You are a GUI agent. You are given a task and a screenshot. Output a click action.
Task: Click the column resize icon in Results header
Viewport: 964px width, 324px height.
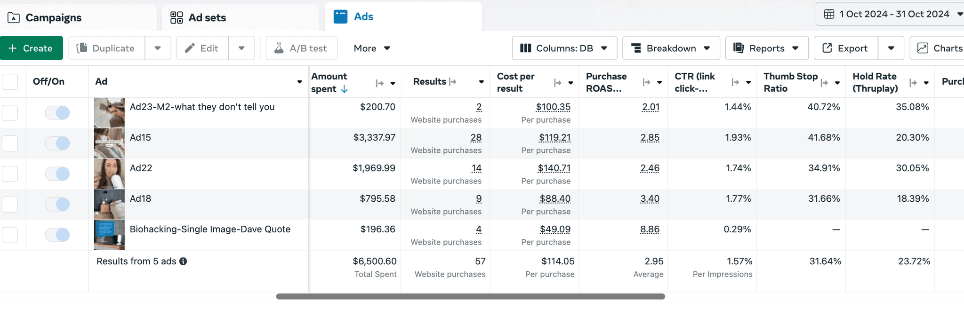click(x=453, y=82)
